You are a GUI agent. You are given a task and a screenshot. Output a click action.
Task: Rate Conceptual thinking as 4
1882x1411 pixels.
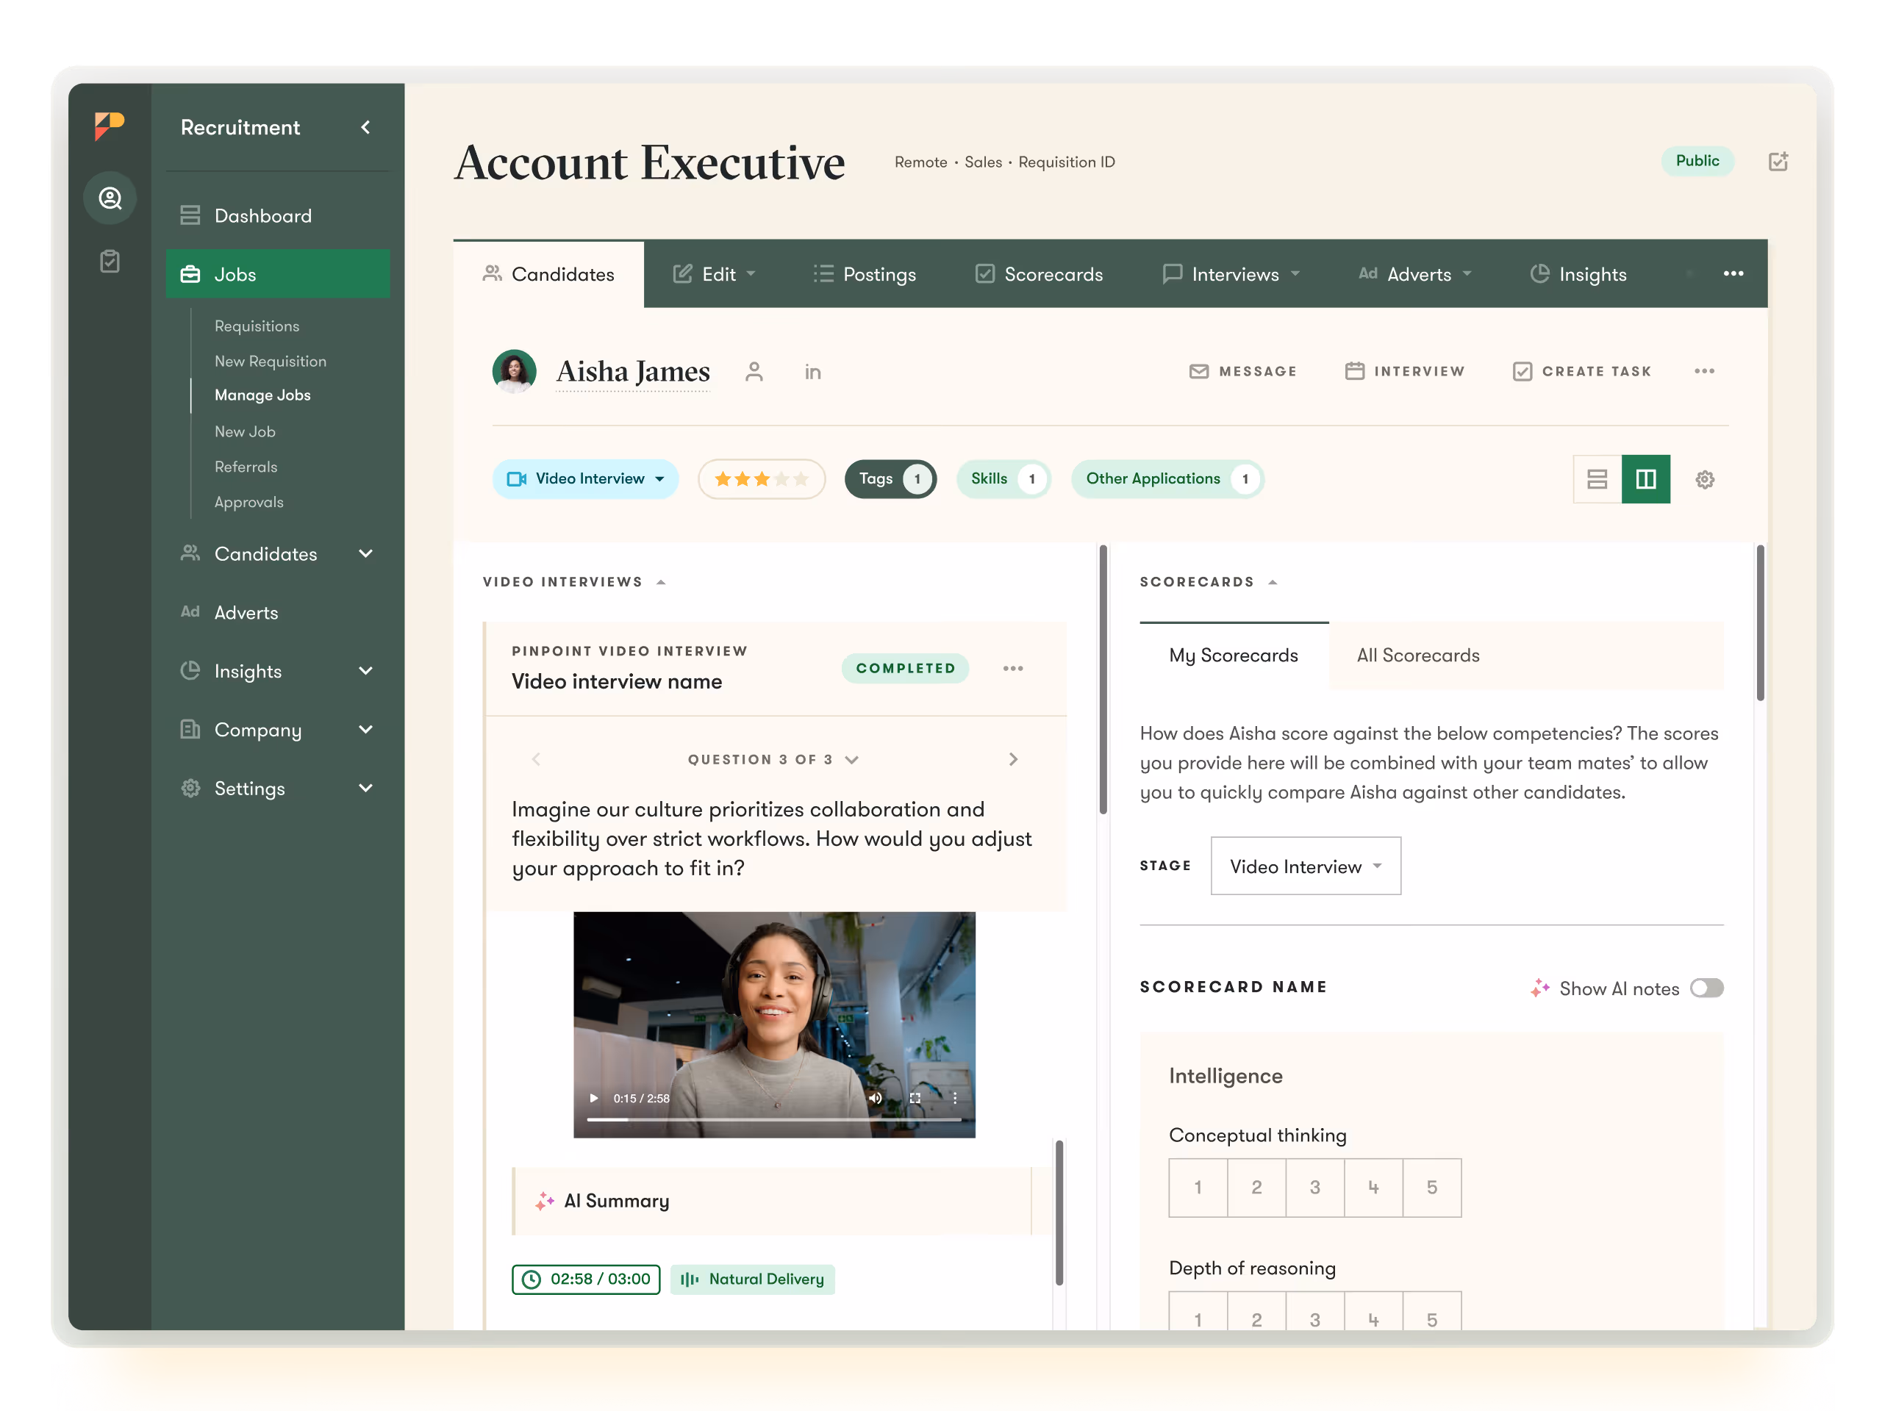click(x=1374, y=1188)
